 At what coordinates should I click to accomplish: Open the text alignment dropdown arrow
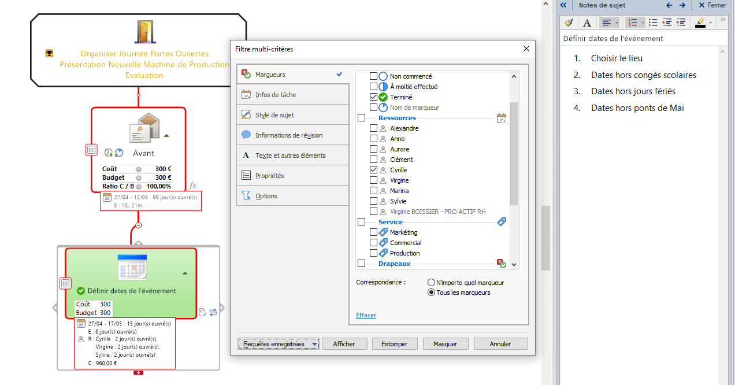[x=617, y=23]
